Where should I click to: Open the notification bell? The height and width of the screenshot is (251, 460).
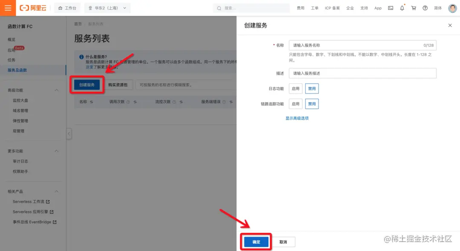click(x=402, y=8)
